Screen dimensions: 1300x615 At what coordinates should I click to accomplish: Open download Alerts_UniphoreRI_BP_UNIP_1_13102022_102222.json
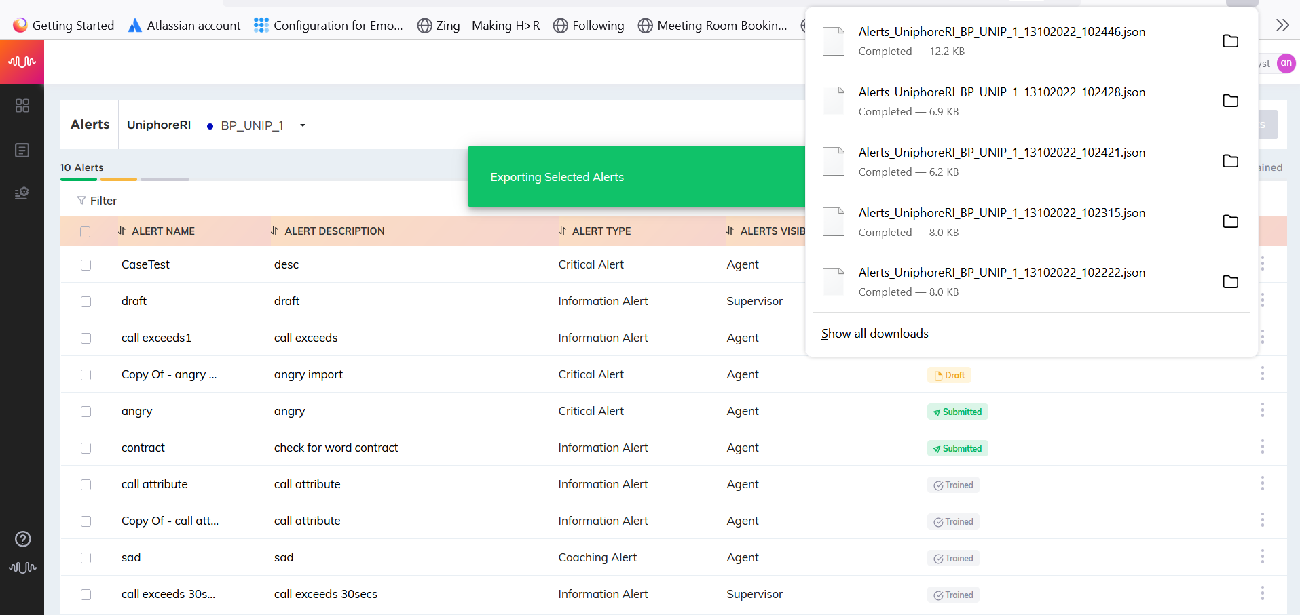pos(1001,273)
